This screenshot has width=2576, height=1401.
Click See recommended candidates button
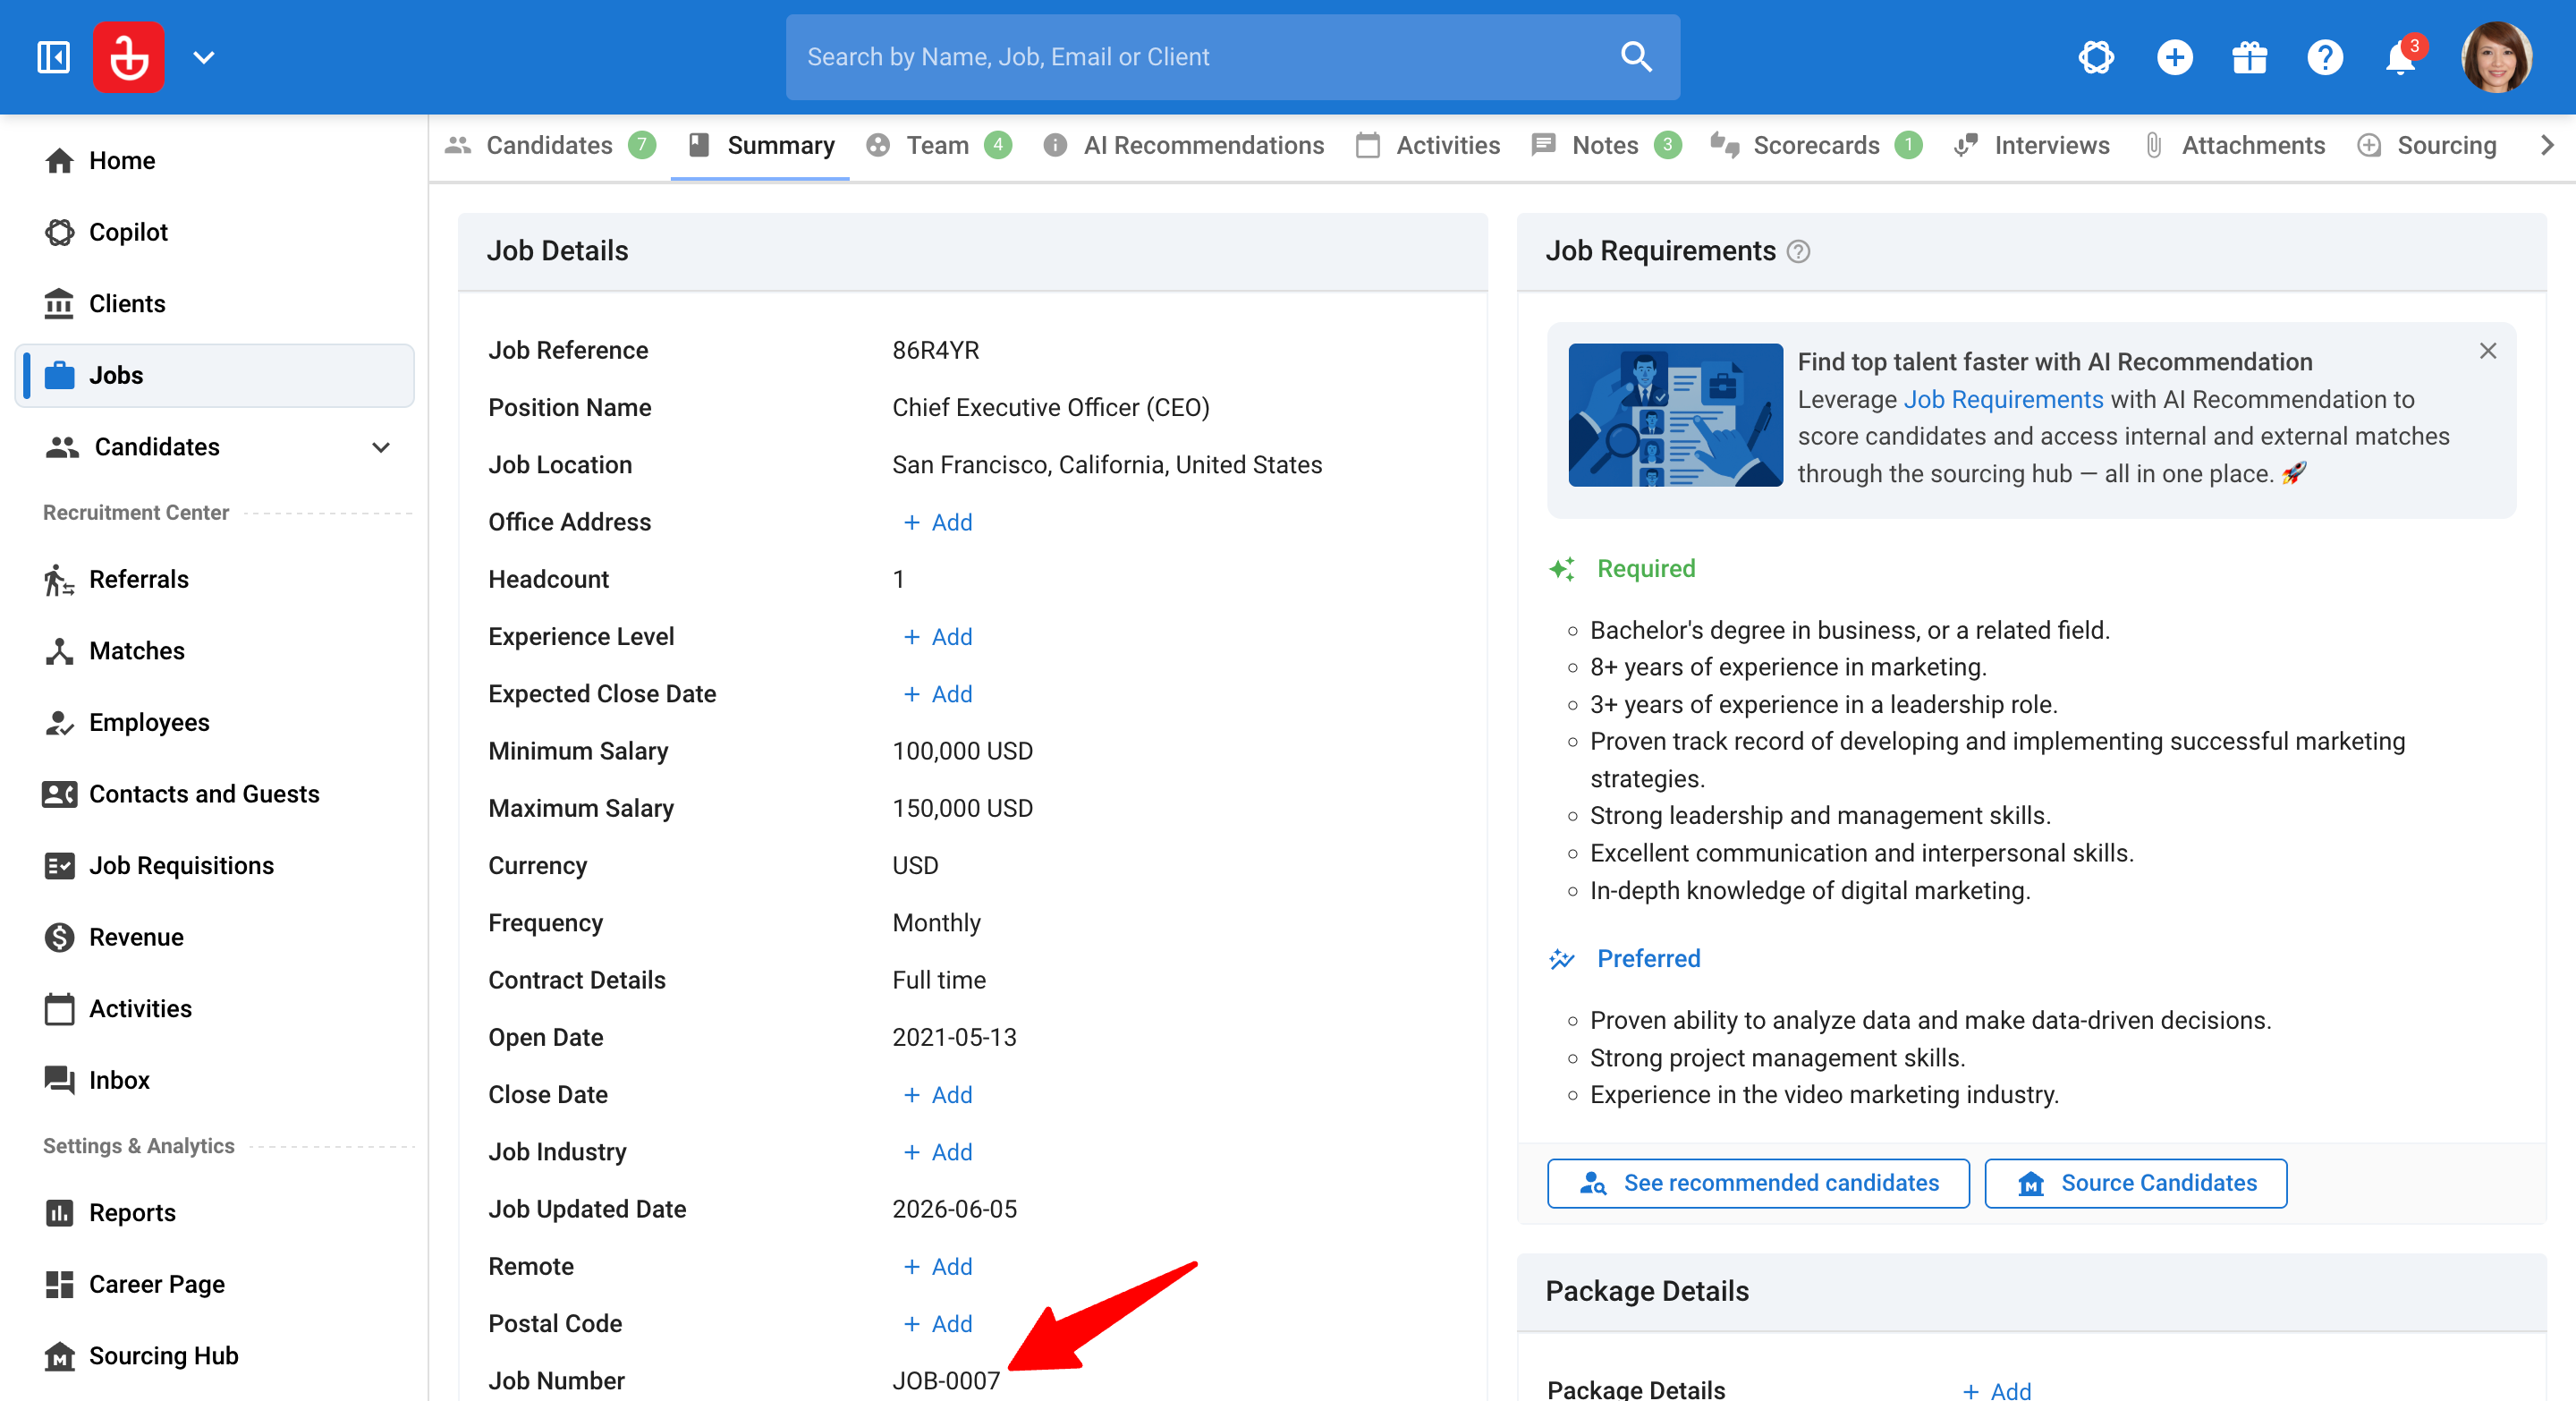(x=1758, y=1183)
